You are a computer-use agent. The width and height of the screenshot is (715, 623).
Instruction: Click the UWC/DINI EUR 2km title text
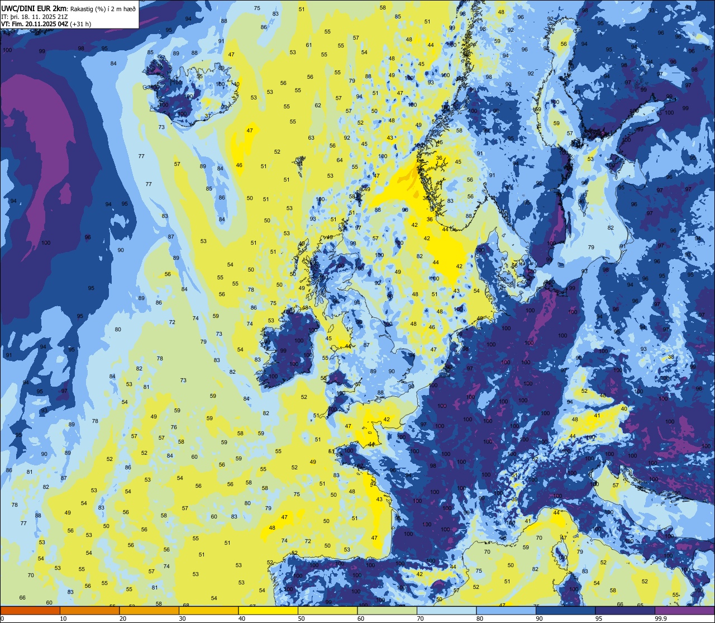(x=34, y=8)
